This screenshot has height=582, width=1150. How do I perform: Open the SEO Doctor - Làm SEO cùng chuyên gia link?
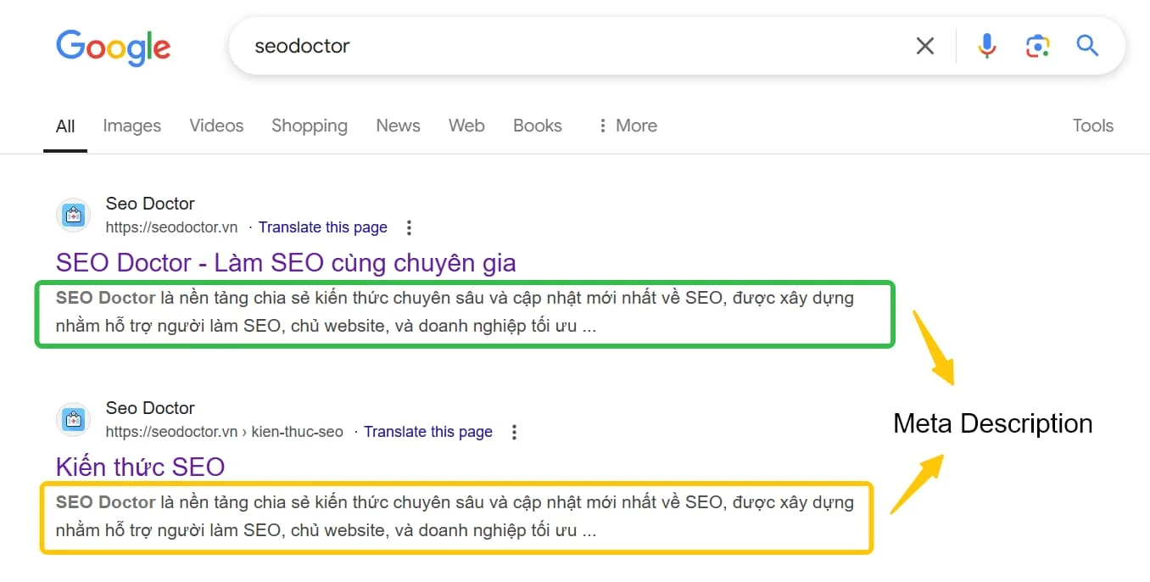[286, 262]
